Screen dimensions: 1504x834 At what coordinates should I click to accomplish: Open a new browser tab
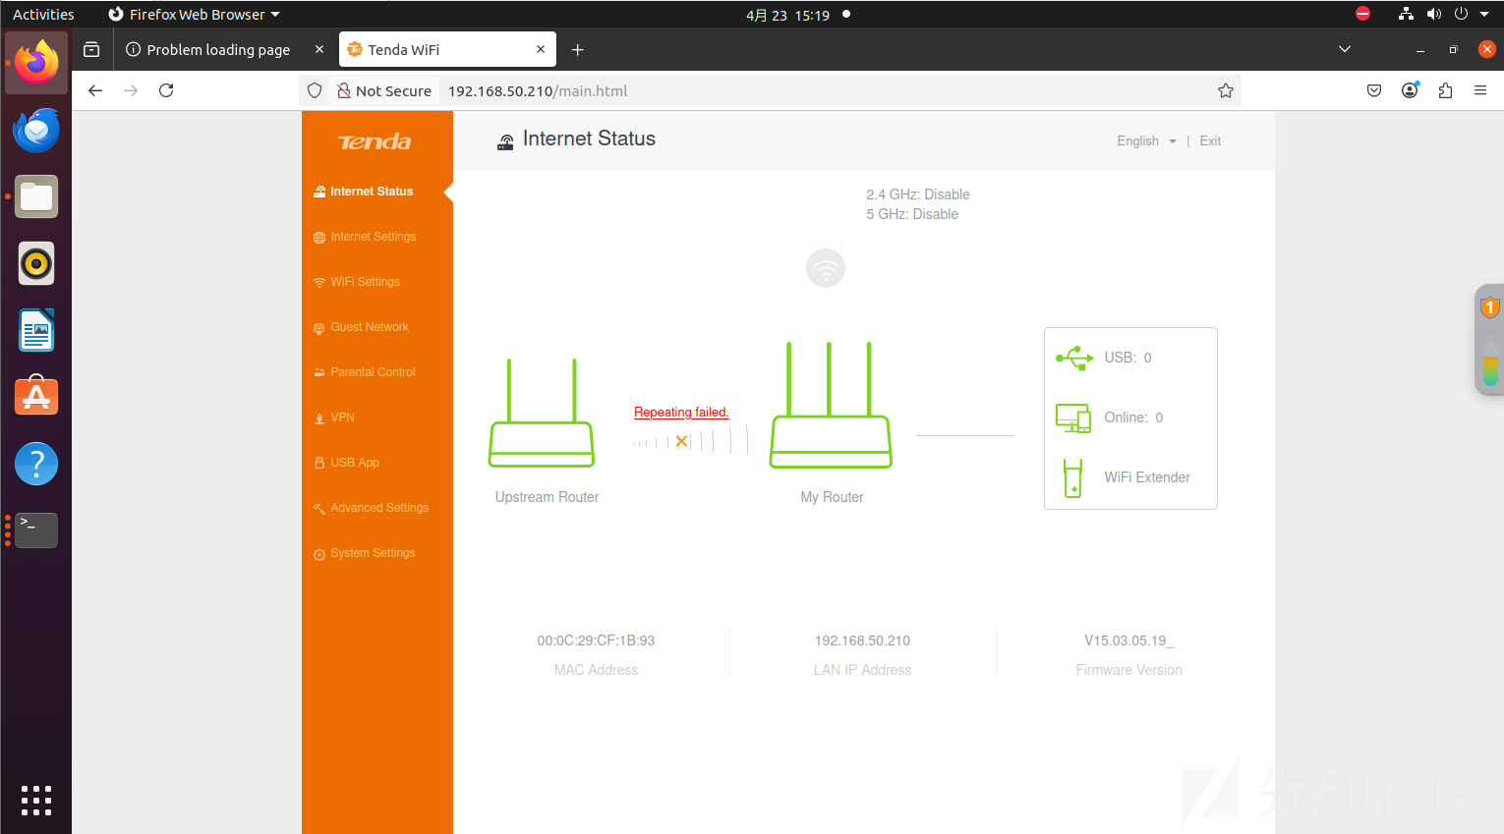(578, 49)
